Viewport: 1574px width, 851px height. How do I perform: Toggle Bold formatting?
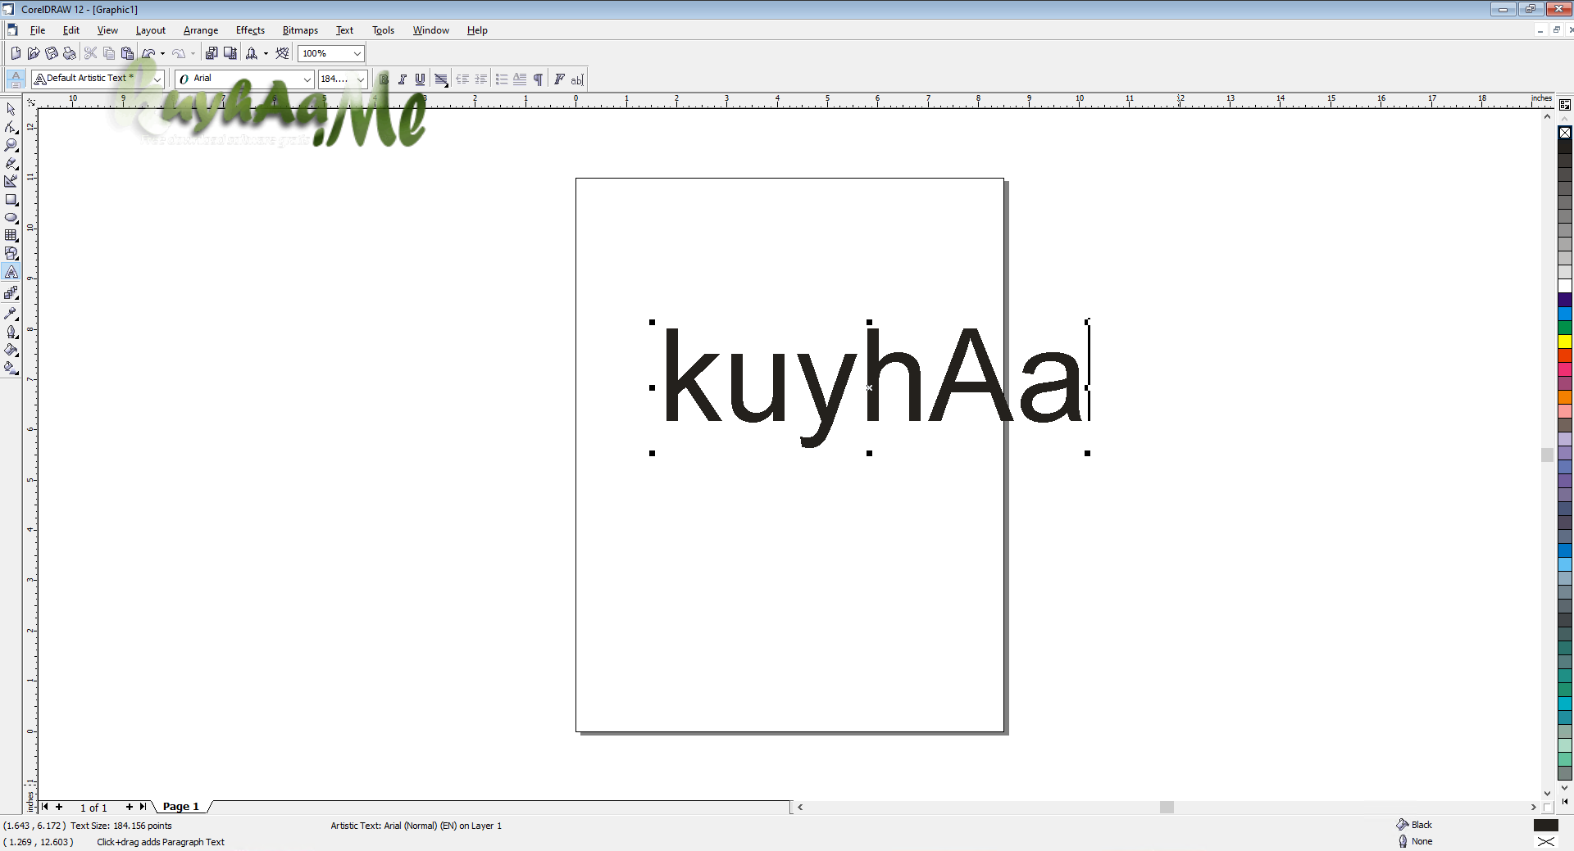[x=384, y=79]
